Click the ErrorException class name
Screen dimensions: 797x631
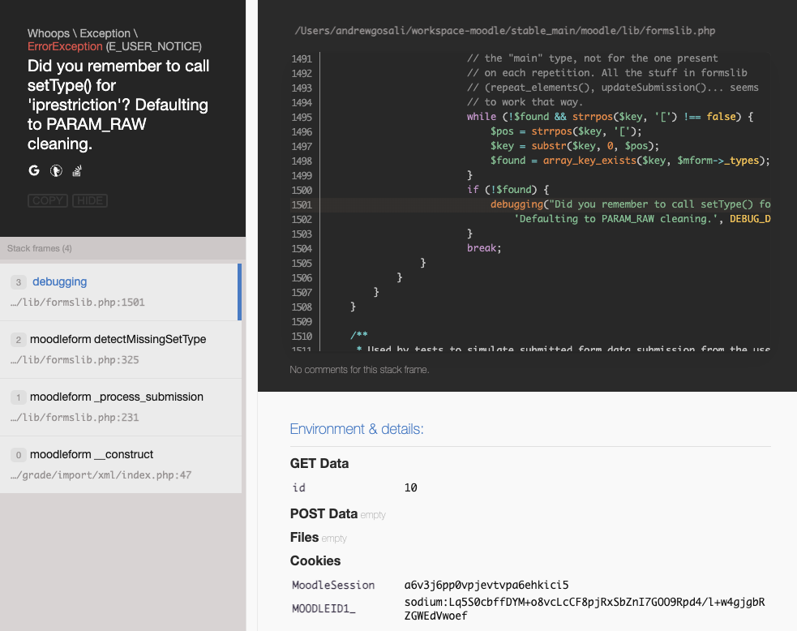(65, 47)
